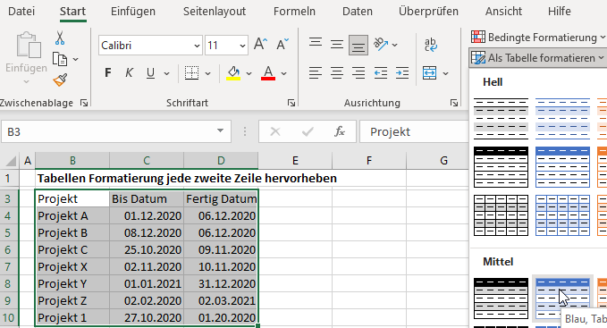Expand fill color dropdown arrow
This screenshot has height=328, width=607.
pos(249,73)
